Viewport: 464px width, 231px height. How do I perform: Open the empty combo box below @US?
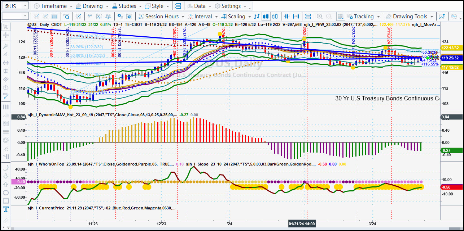point(15,16)
